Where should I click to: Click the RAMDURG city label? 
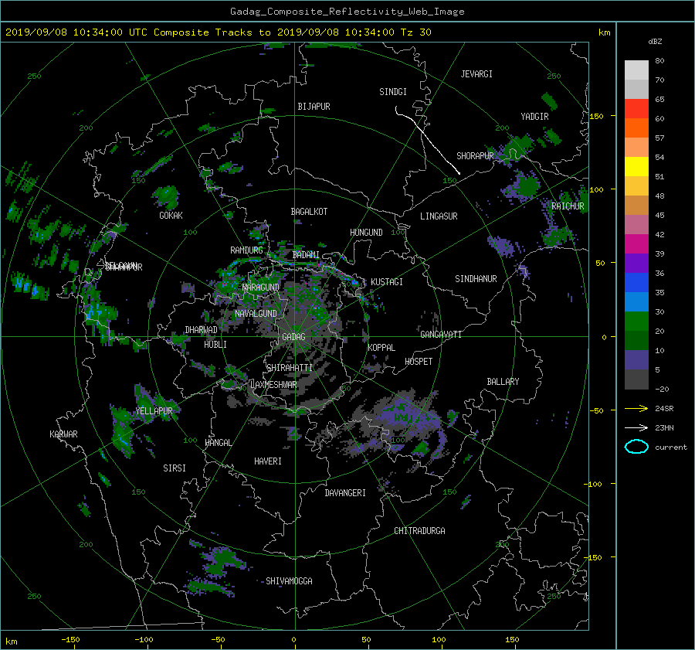[246, 250]
